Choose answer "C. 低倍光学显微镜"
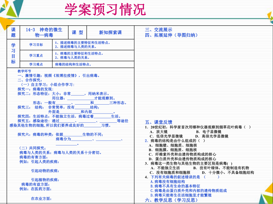Image resolution: width=273 pixels, height=204 pixels. pos(166,136)
